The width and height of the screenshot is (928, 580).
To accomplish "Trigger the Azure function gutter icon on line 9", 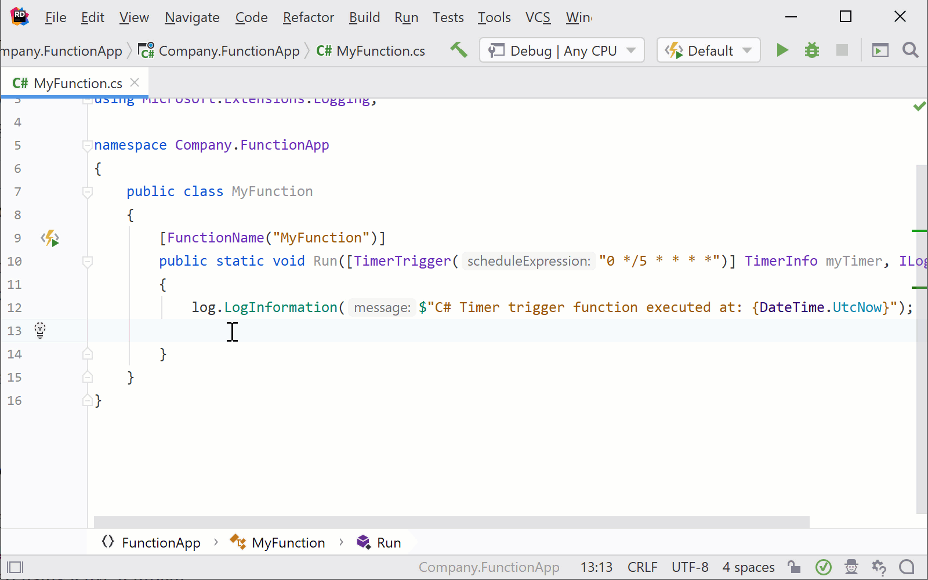I will point(49,237).
